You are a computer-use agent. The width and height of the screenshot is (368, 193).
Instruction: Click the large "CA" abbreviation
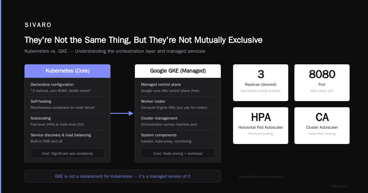[322, 117]
